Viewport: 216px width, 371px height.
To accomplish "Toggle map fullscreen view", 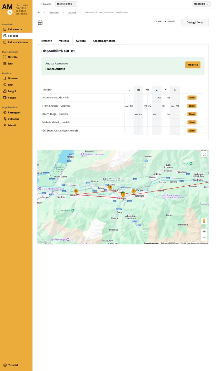I will 204,154.
